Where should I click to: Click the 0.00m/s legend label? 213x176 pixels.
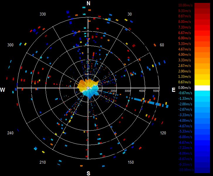click(185, 88)
